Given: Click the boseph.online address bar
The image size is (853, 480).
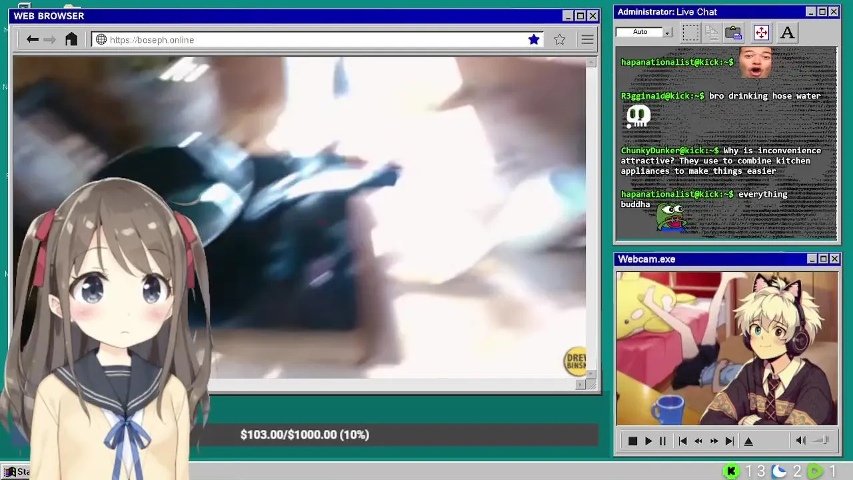Looking at the screenshot, I should (317, 39).
